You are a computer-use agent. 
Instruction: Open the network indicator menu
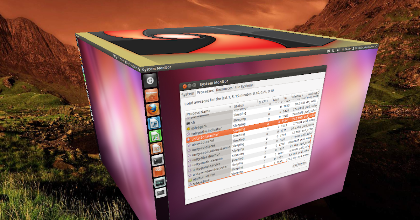tap(333, 50)
